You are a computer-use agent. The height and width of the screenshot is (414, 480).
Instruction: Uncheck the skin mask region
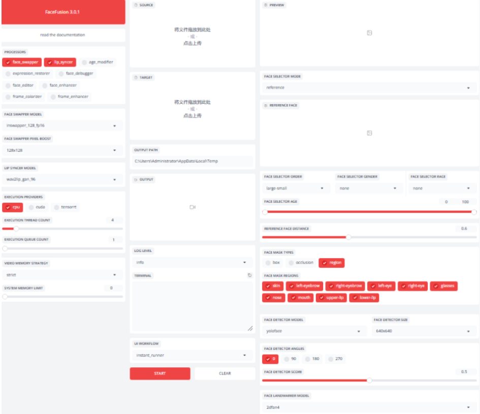(x=273, y=286)
